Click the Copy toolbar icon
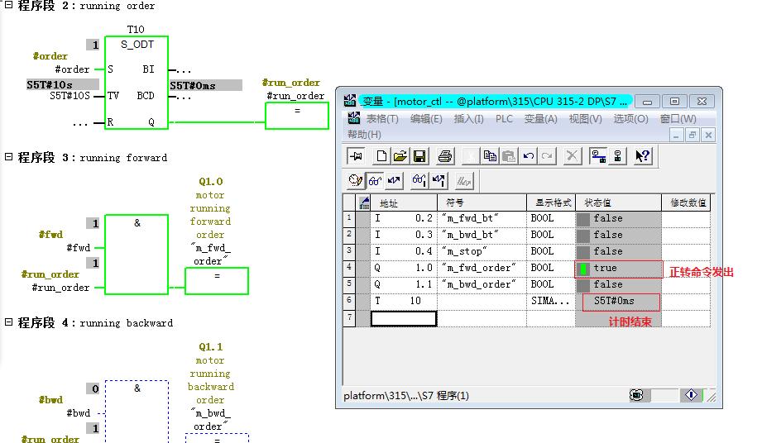762x443 pixels. pos(490,156)
